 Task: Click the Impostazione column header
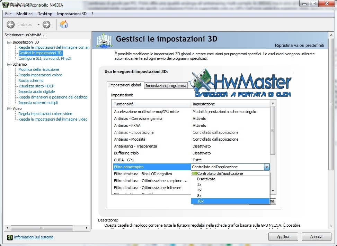(x=230, y=104)
